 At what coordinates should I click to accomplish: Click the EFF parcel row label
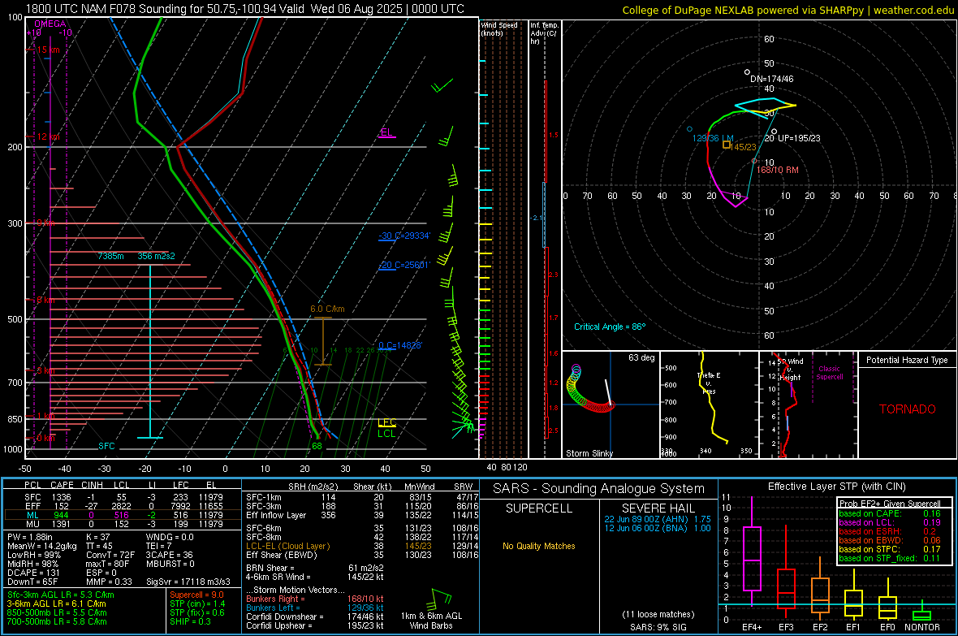(32, 506)
